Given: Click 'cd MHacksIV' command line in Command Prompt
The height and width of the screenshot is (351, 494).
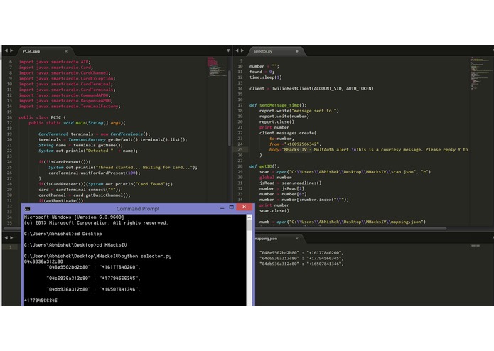Looking at the screenshot, I should (x=75, y=245).
